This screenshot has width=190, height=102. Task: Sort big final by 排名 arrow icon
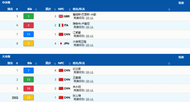click(x=17, y=63)
